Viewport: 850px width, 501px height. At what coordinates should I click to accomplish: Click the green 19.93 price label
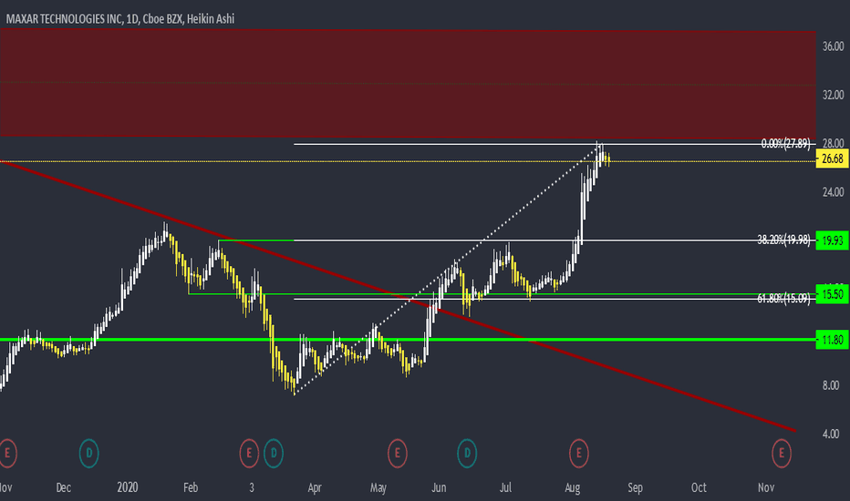click(x=832, y=240)
